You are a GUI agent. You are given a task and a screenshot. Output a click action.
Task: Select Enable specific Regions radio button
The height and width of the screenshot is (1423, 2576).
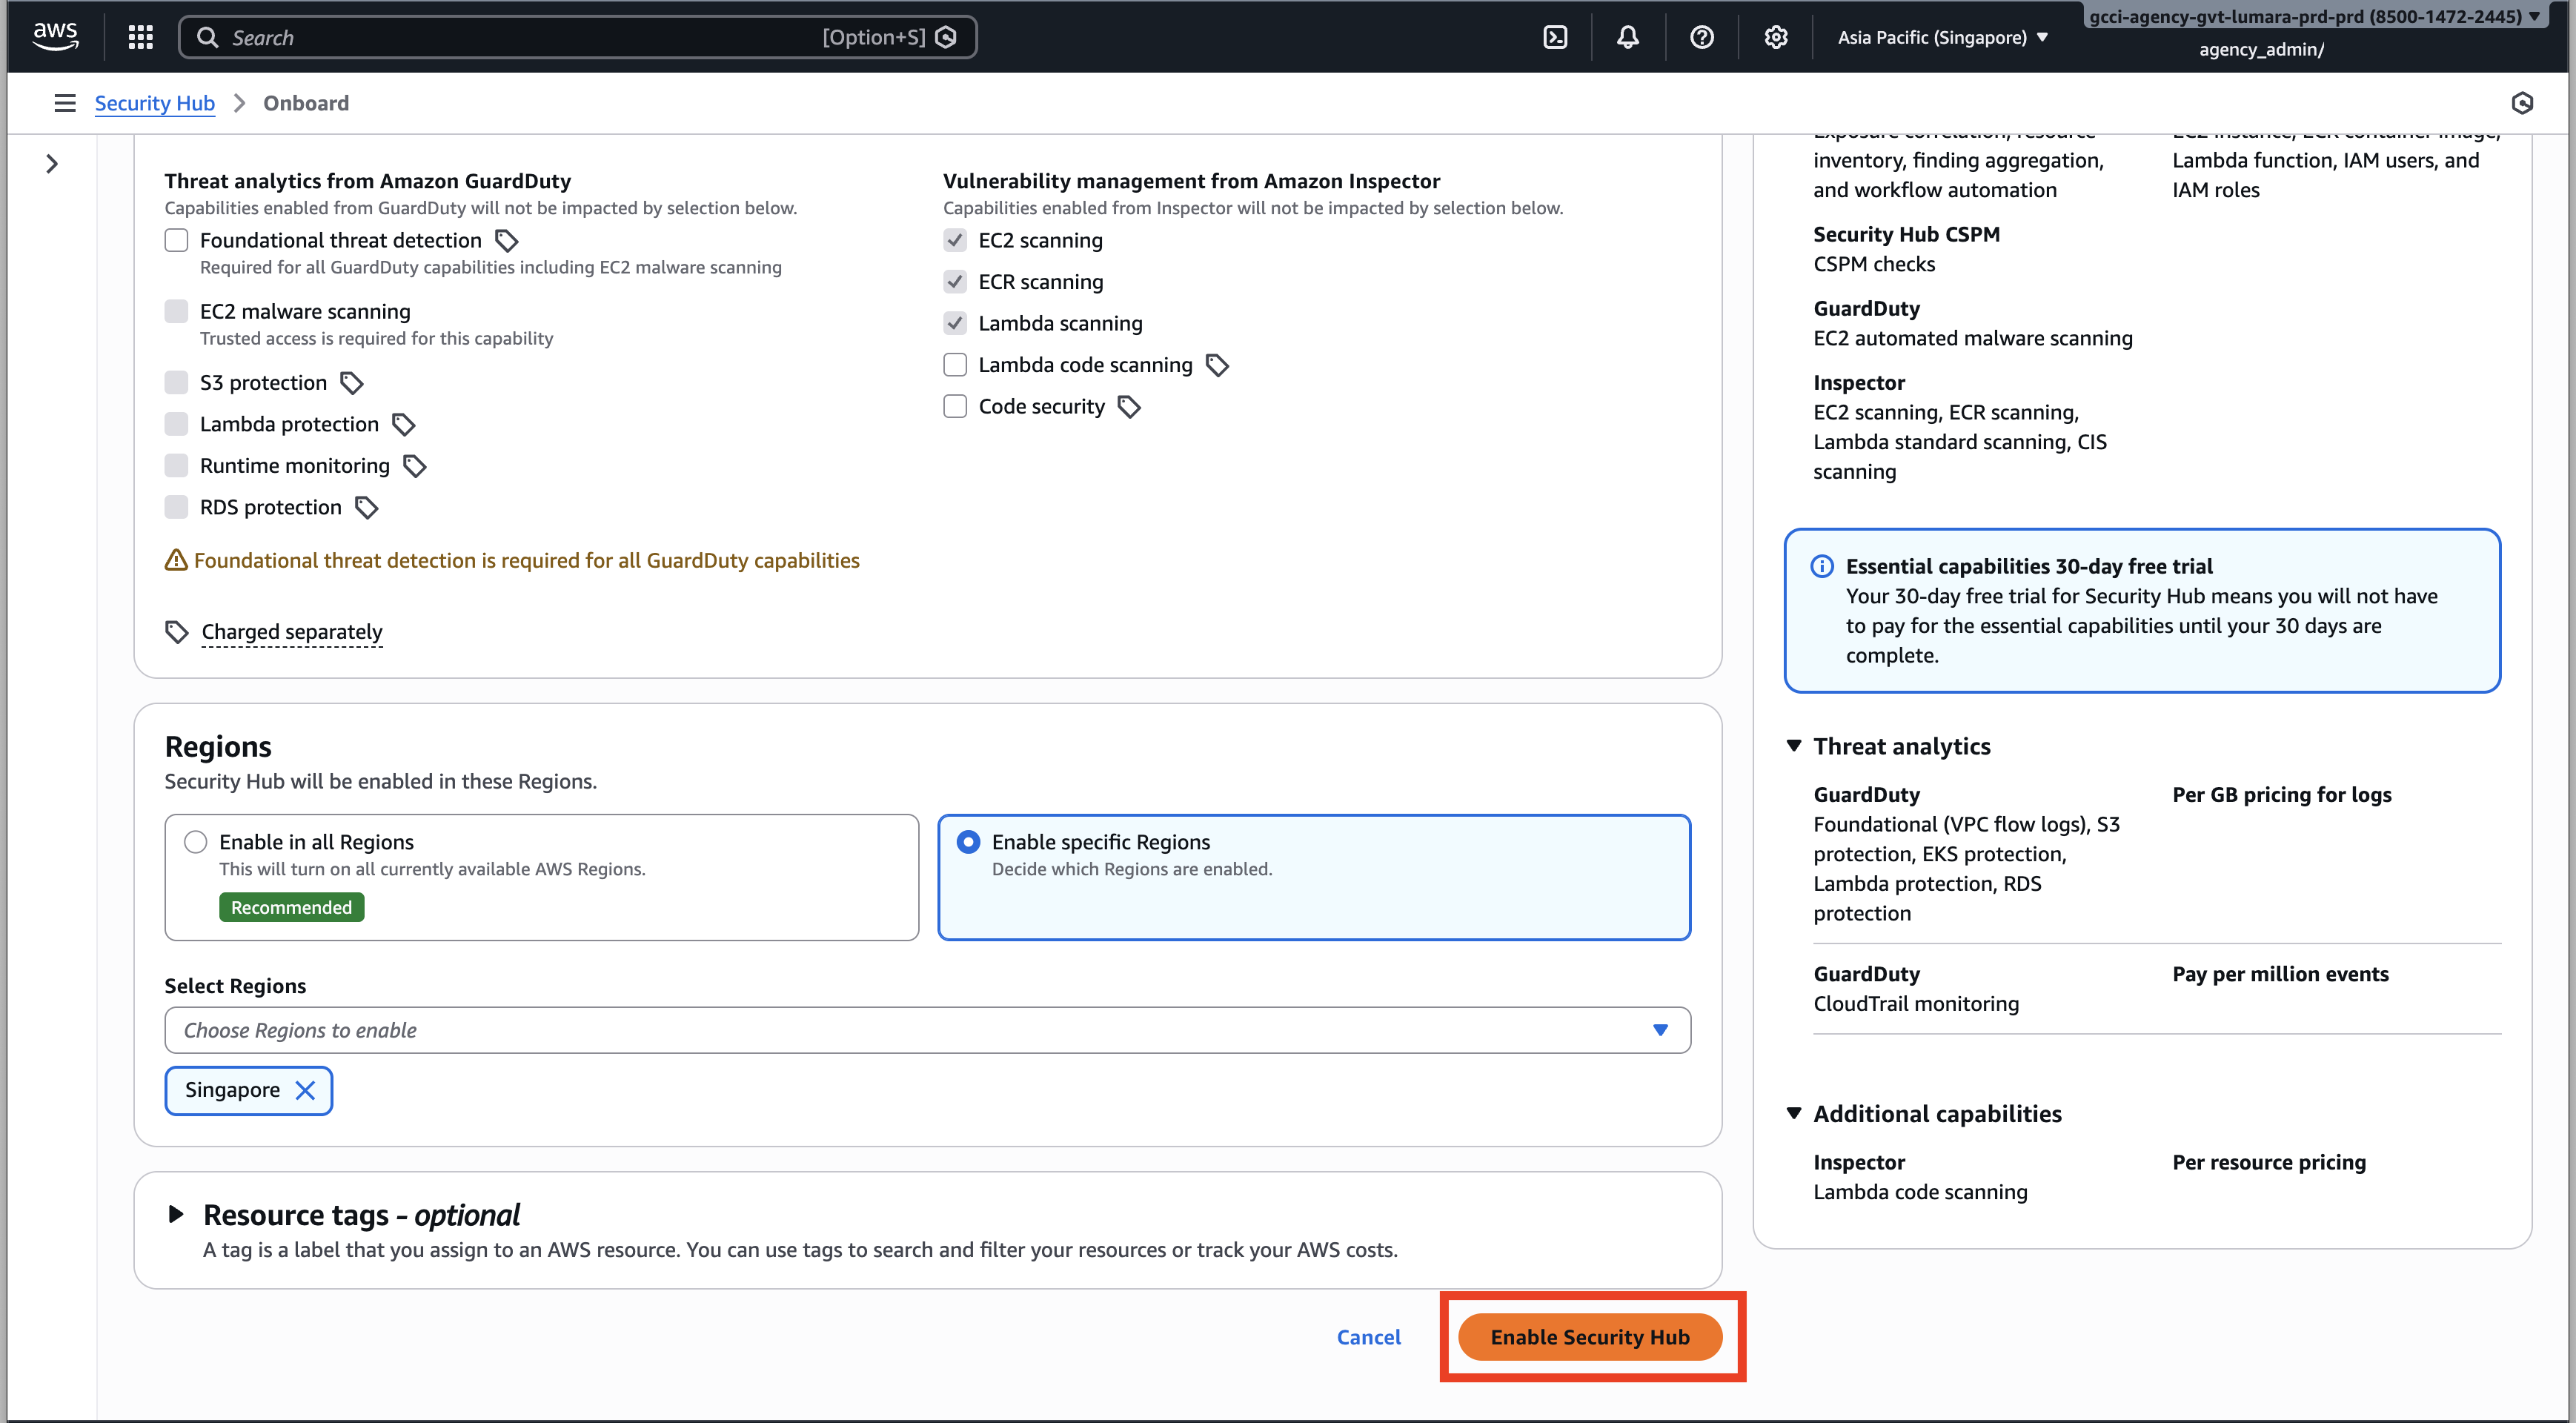[x=968, y=842]
